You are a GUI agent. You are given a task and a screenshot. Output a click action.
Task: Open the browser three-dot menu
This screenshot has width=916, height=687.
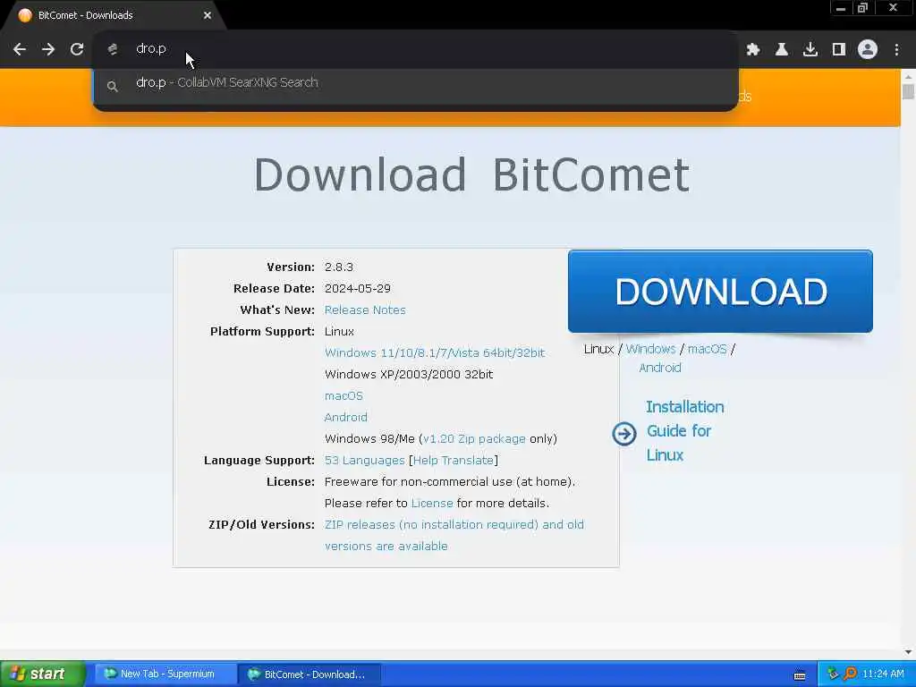(896, 50)
